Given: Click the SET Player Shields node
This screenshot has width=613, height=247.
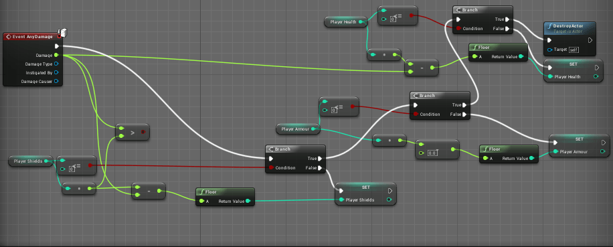Looking at the screenshot, I should 365,194.
